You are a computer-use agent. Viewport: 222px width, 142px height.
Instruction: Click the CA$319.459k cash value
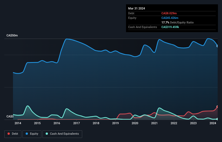pos(170,27)
